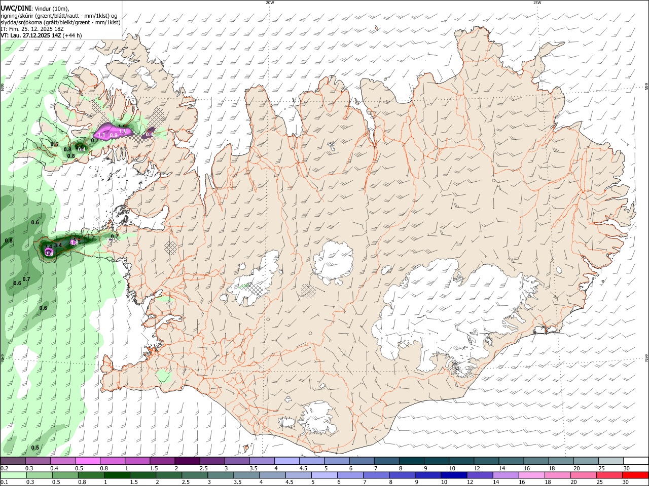Click the palest green 0.1 swatch in the rain scale

pyautogui.click(x=13, y=475)
